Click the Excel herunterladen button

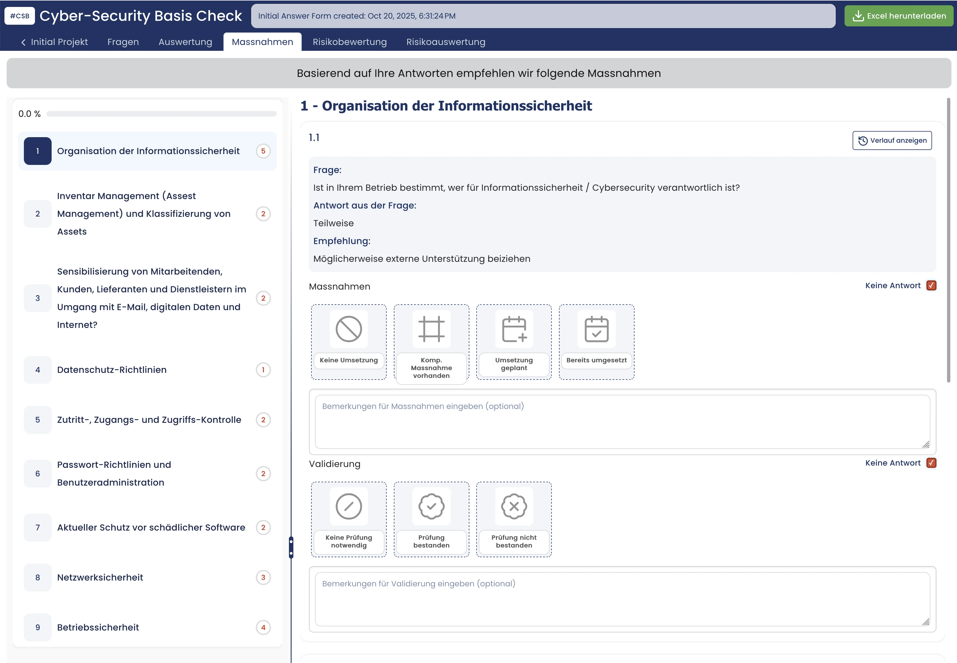[x=898, y=16]
